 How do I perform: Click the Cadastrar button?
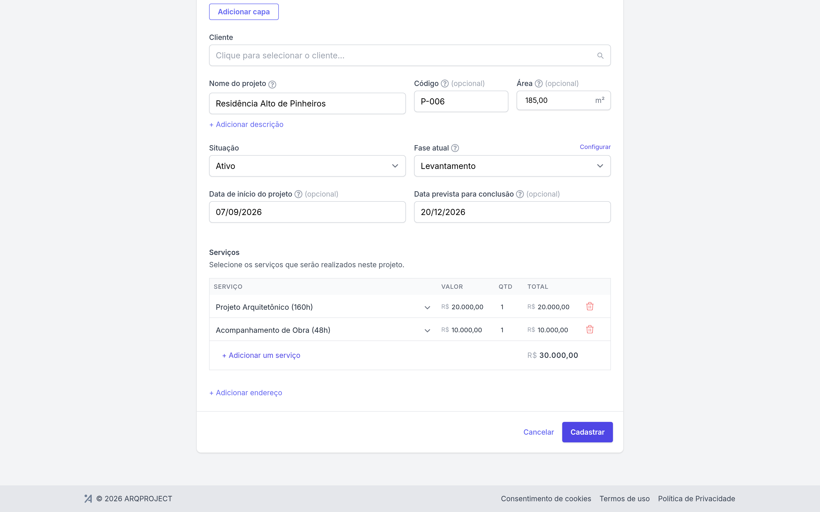[x=587, y=432]
